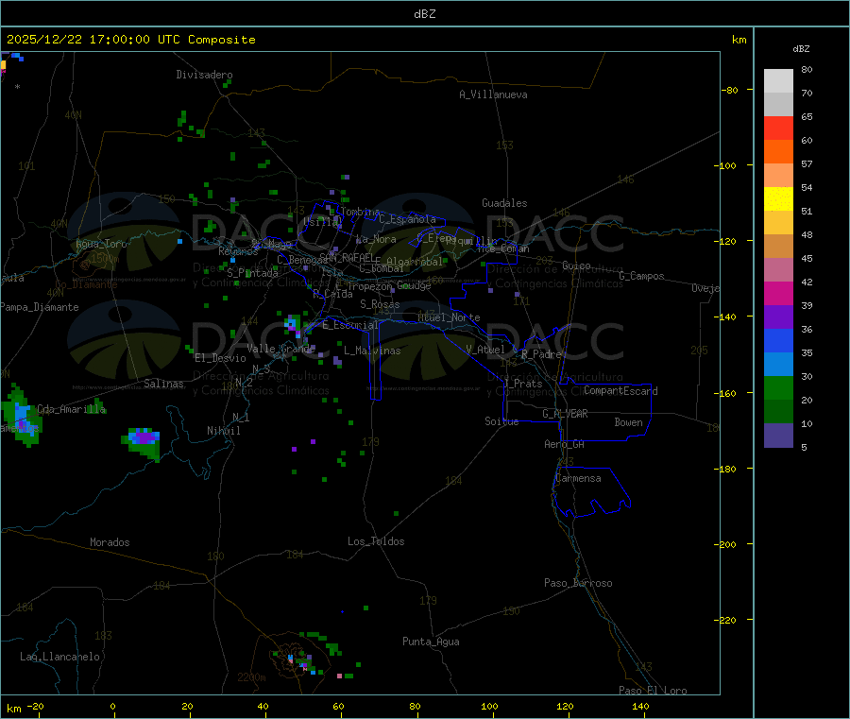Click the Paso_El_Loro map label

pyautogui.click(x=653, y=691)
